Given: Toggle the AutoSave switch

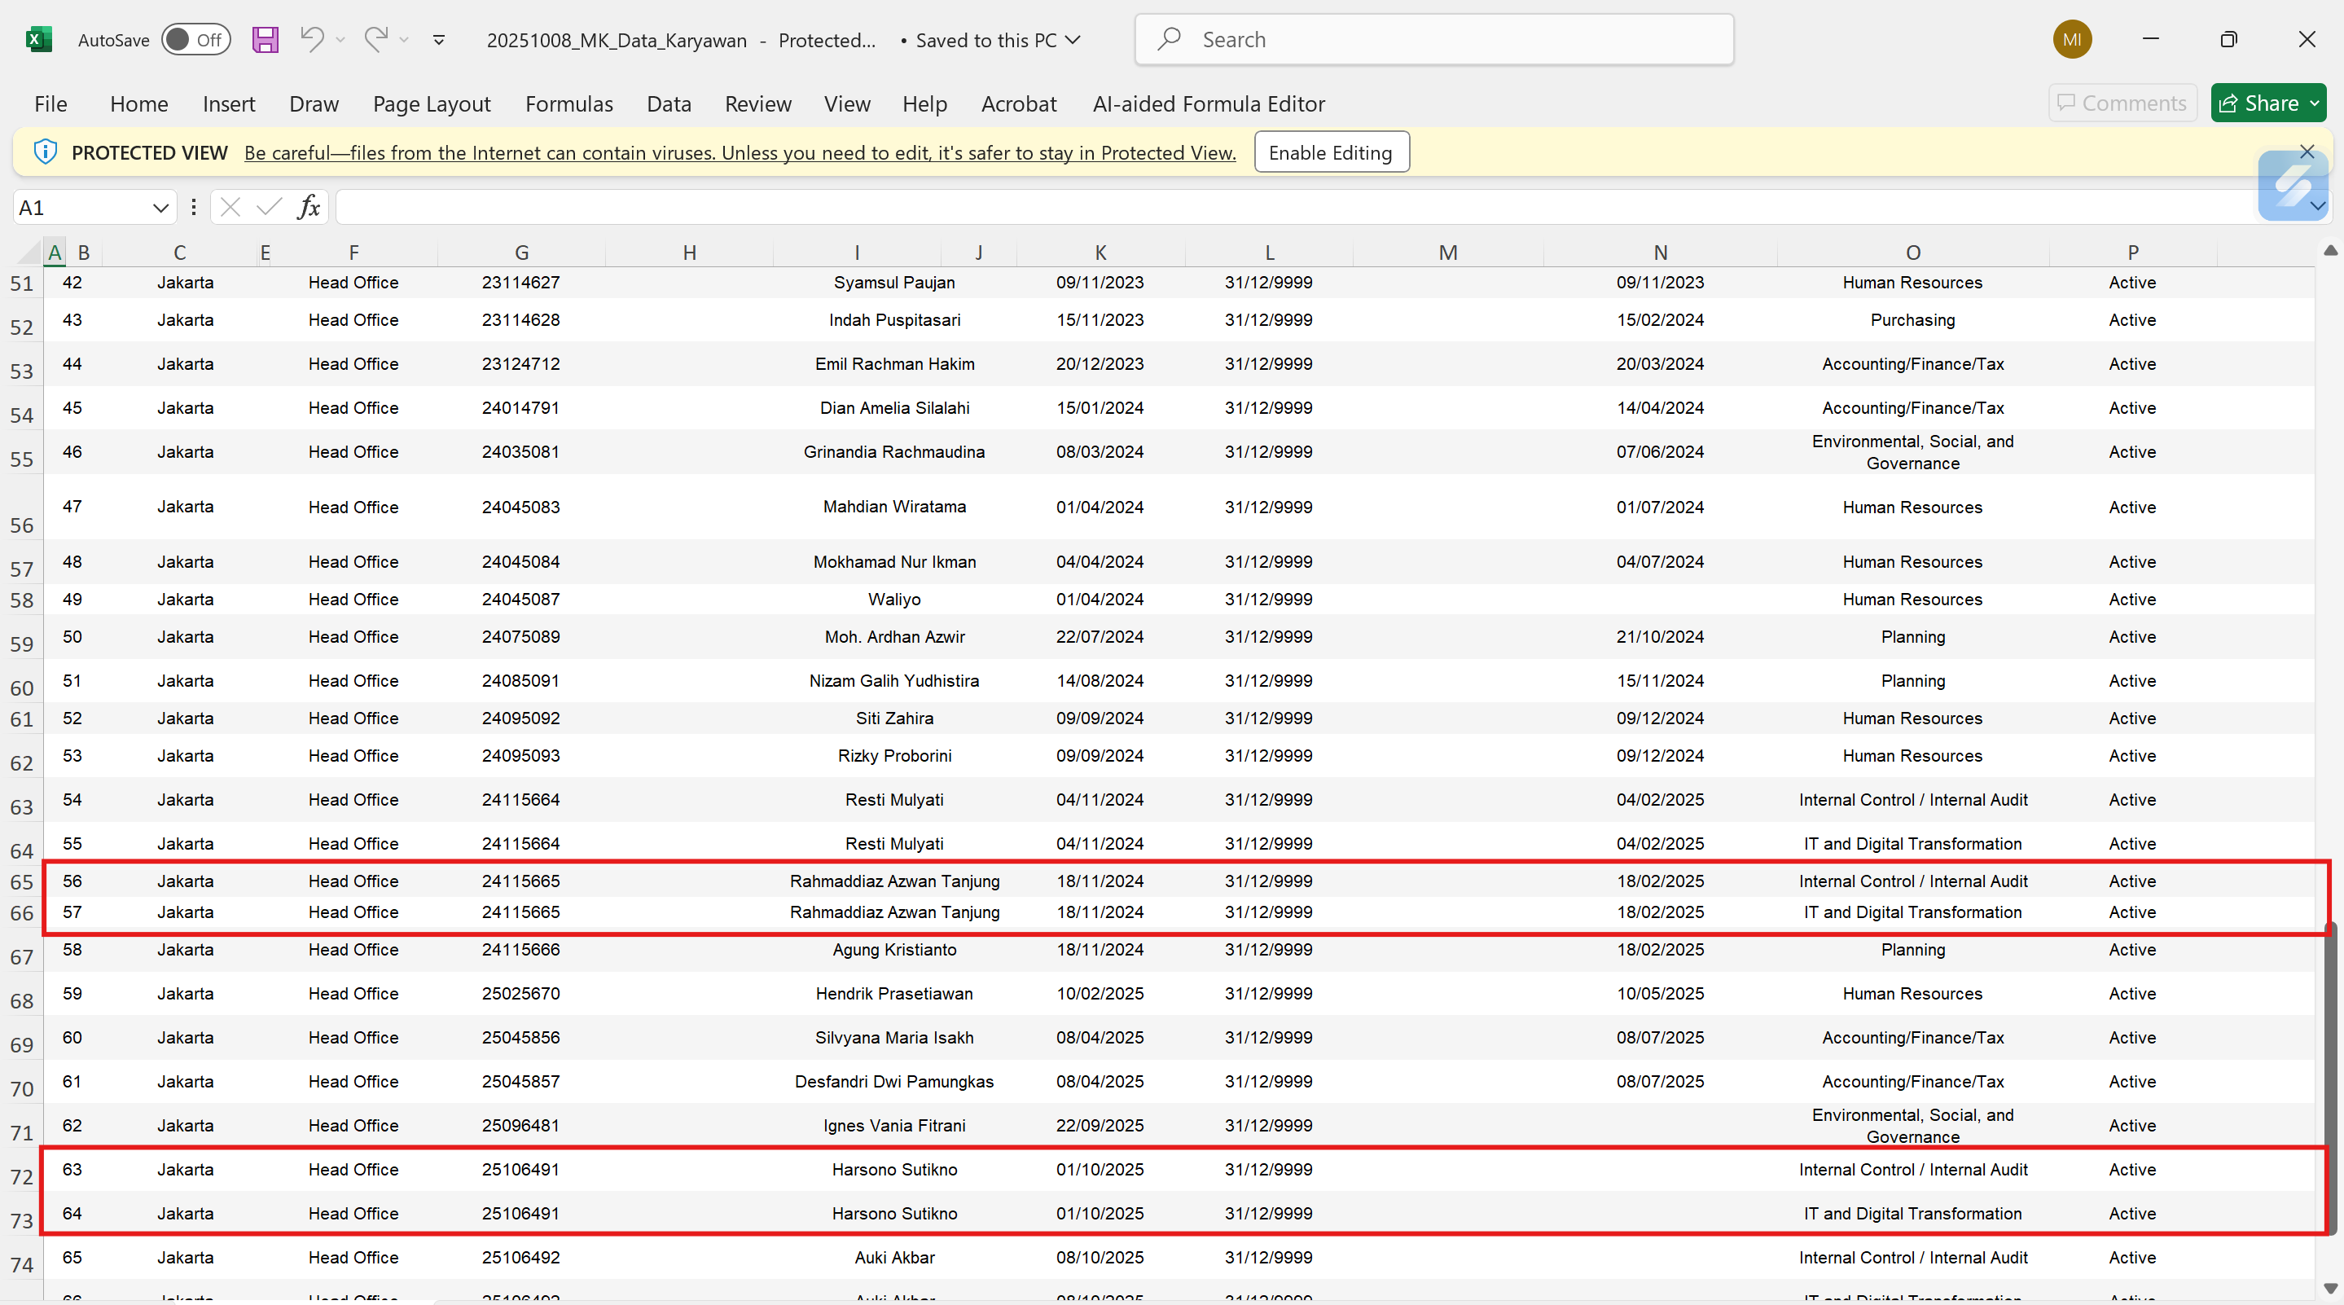Looking at the screenshot, I should tap(195, 39).
